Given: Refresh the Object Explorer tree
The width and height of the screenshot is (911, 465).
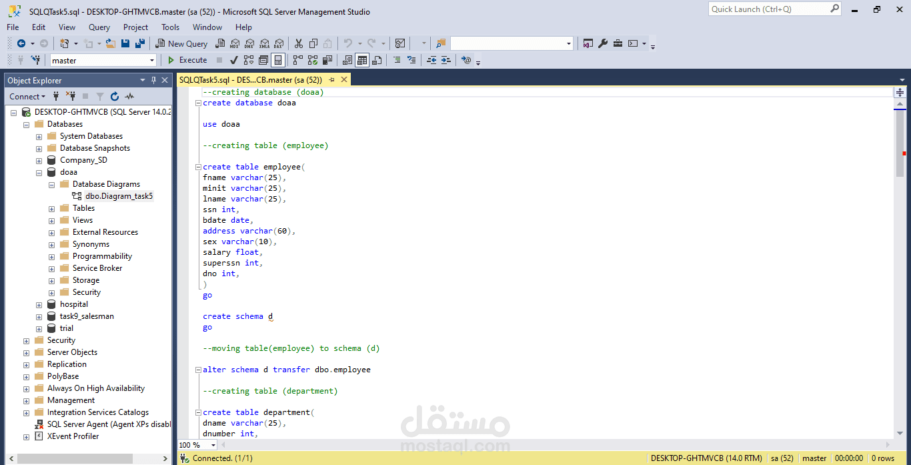Looking at the screenshot, I should [x=115, y=97].
